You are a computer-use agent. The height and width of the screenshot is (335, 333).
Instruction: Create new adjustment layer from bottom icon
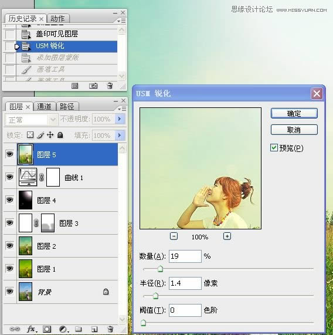pyautogui.click(x=63, y=329)
